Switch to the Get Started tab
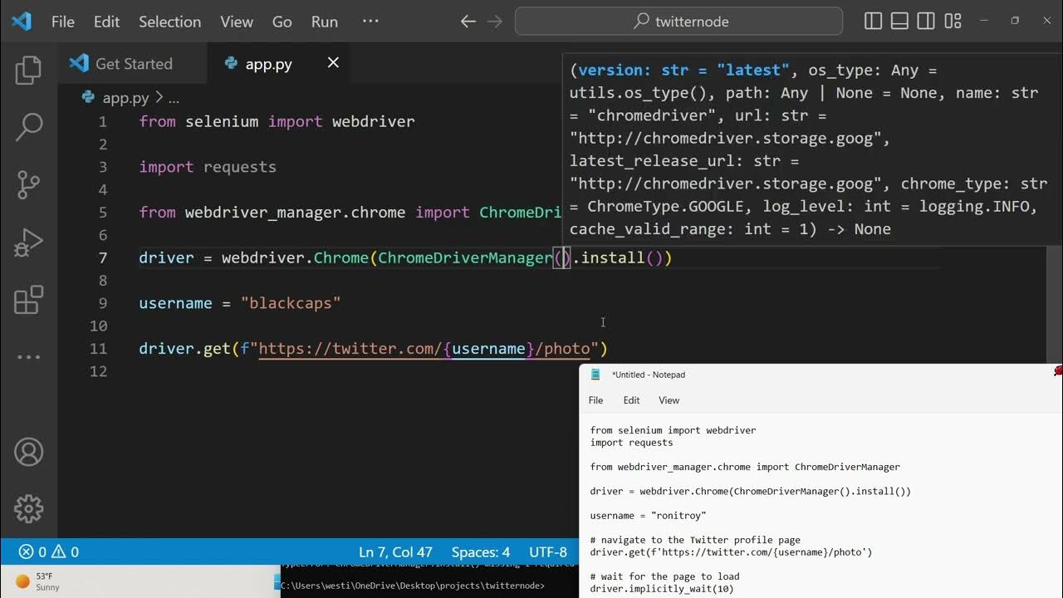Image resolution: width=1063 pixels, height=598 pixels. (133, 64)
